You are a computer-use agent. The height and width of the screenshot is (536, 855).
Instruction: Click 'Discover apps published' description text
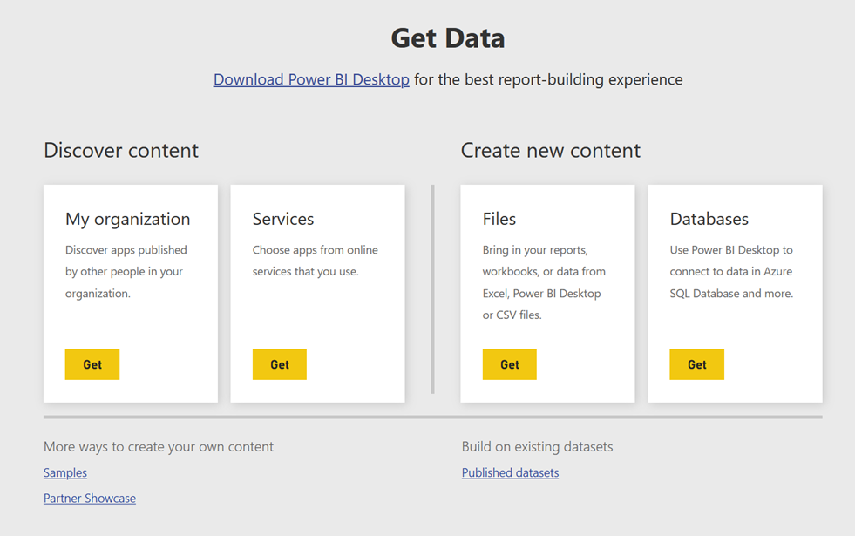(x=126, y=272)
